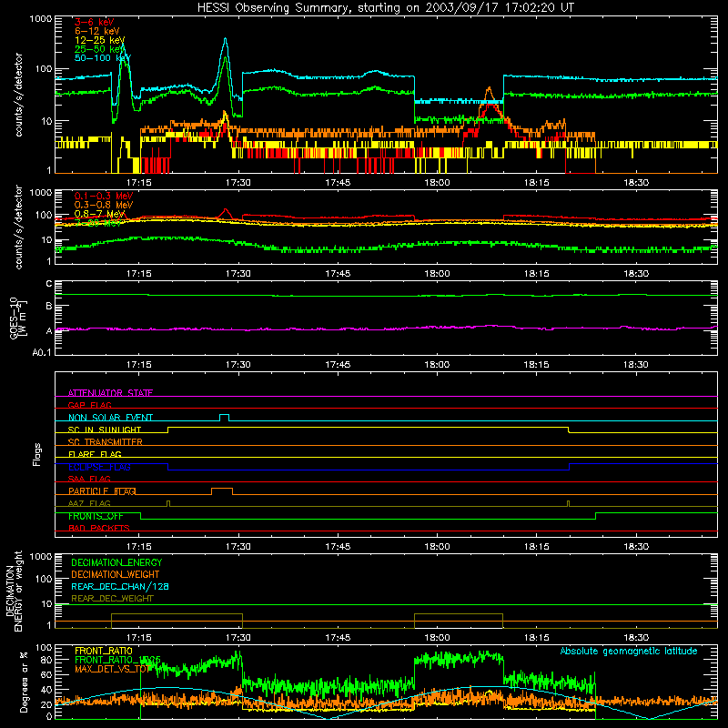Viewport: 728px width, 728px height.
Task: Click the 17:45 tick under the Flags panel
Action: (338, 547)
